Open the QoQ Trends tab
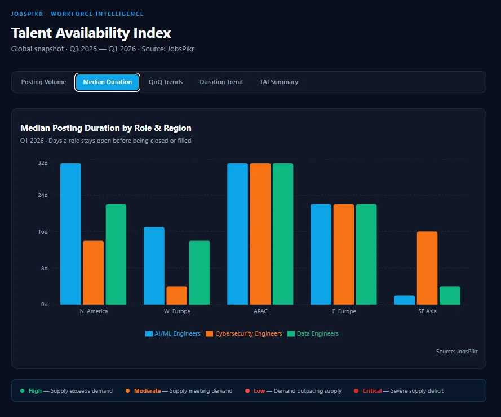 pyautogui.click(x=165, y=82)
